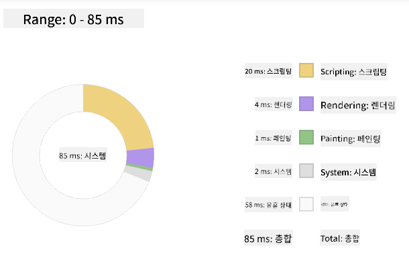Click the gray System legend swatch
The image size is (409, 253).
tap(306, 171)
